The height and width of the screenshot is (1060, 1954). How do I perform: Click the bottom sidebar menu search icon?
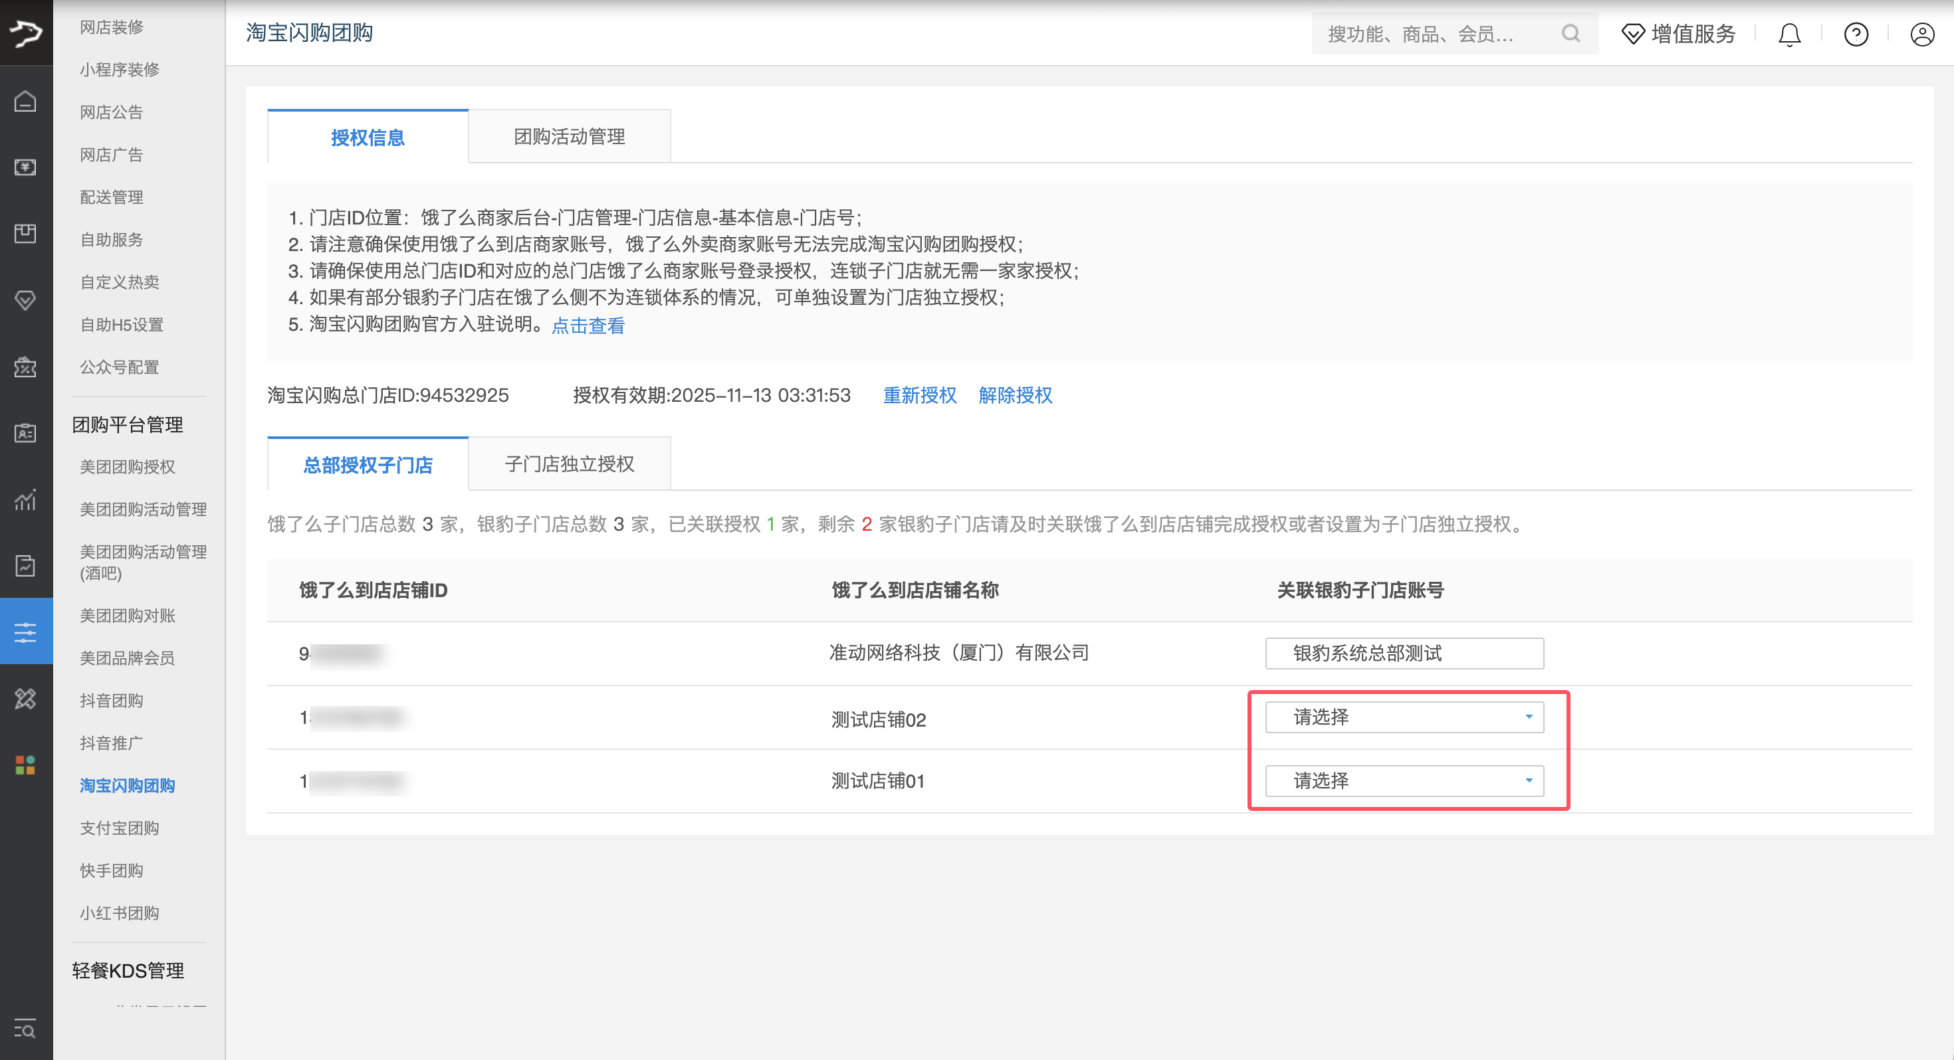[26, 1029]
